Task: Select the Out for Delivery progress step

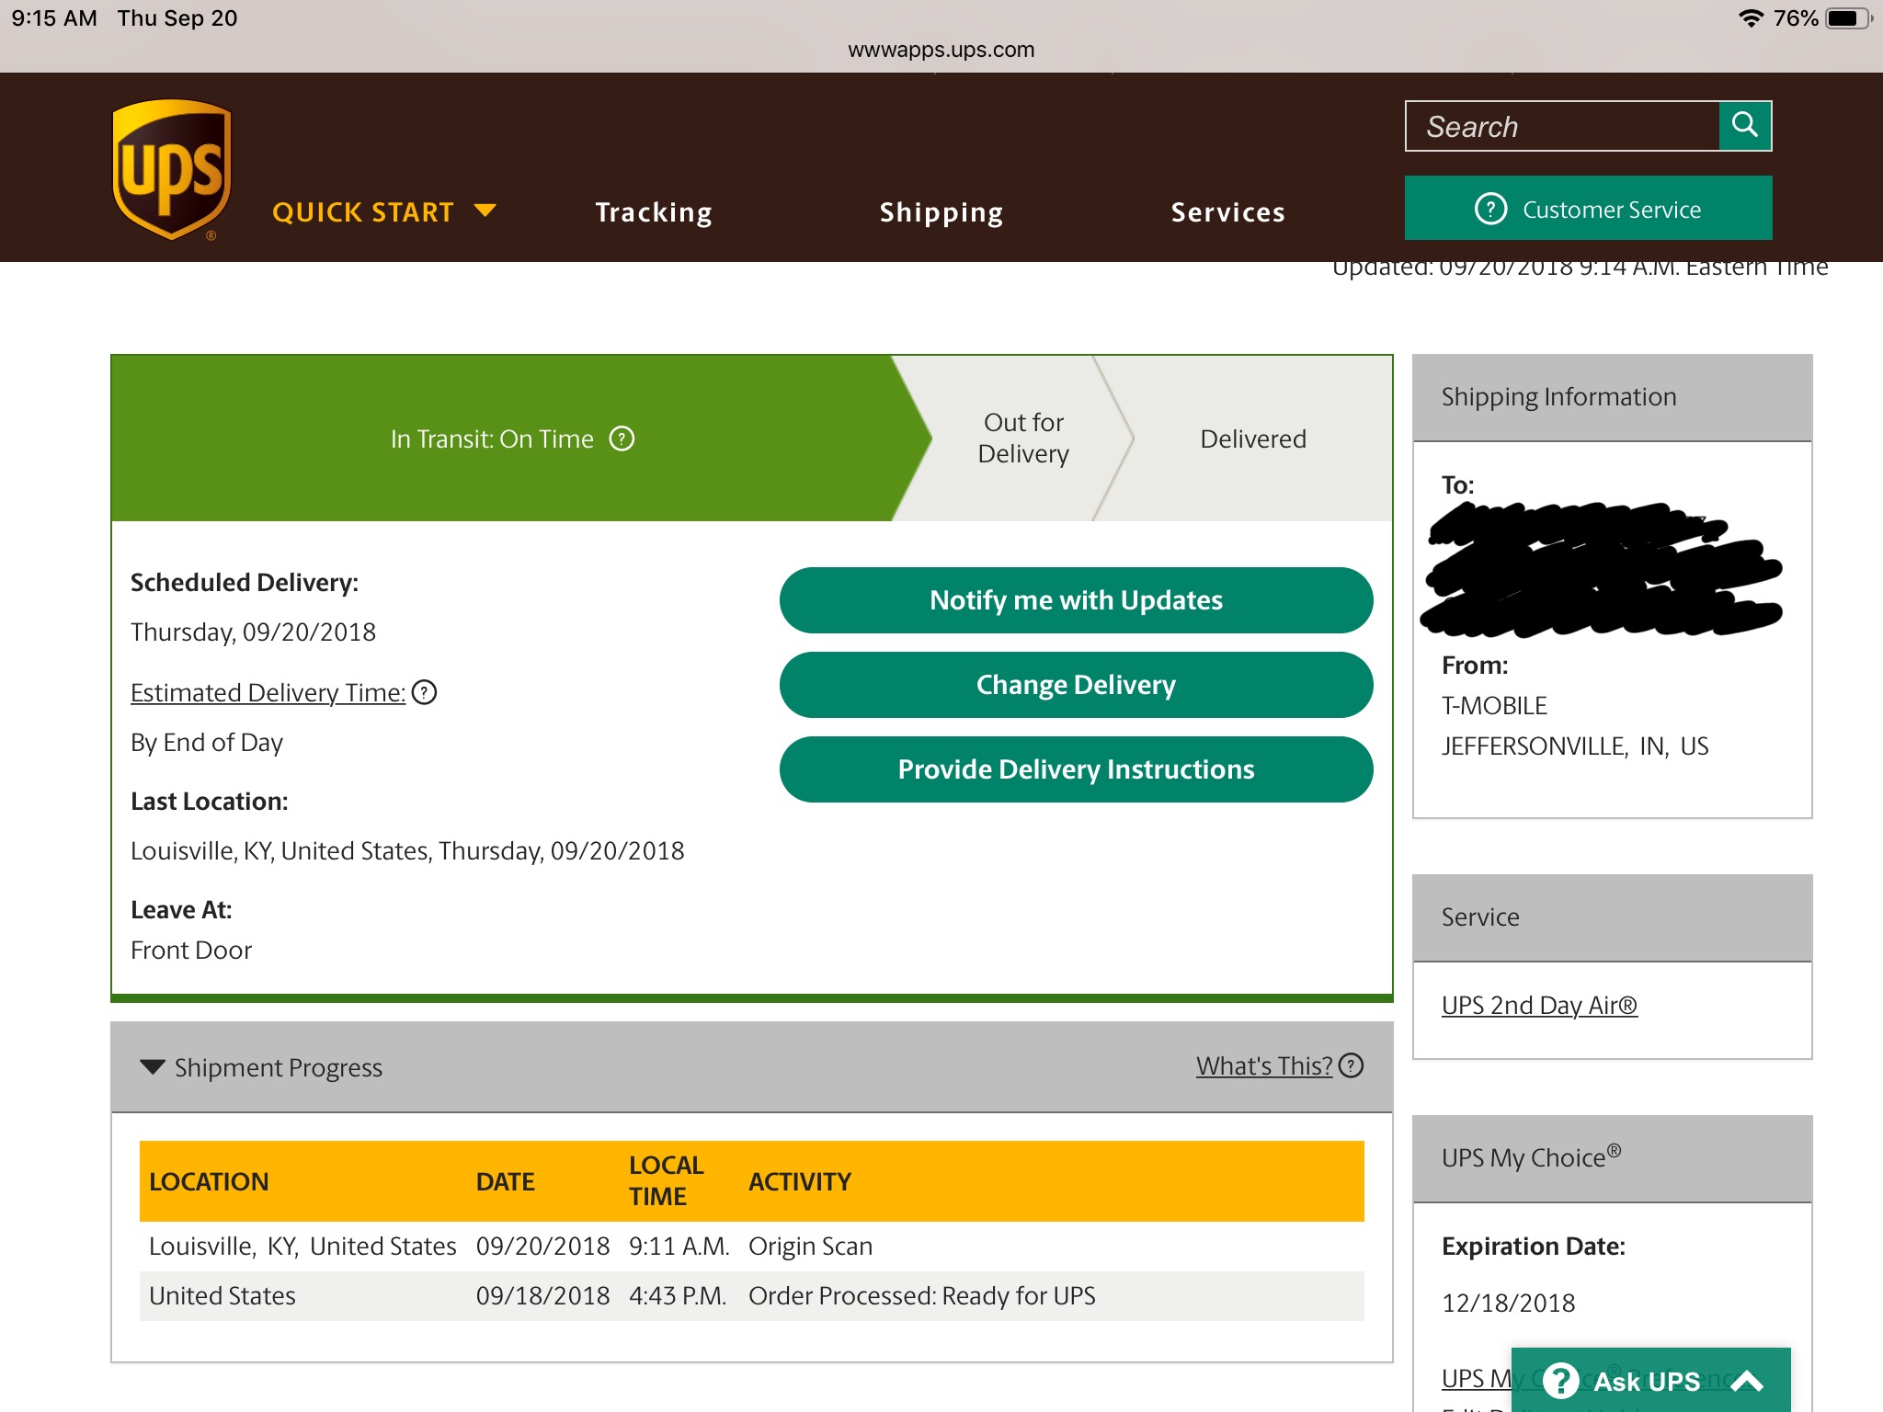Action: pyautogui.click(x=1023, y=438)
